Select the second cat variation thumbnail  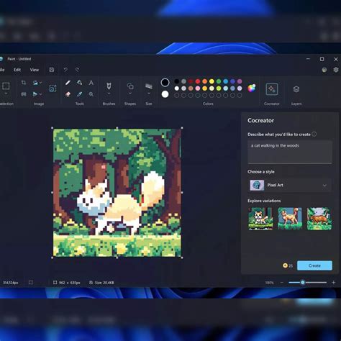pos(290,219)
